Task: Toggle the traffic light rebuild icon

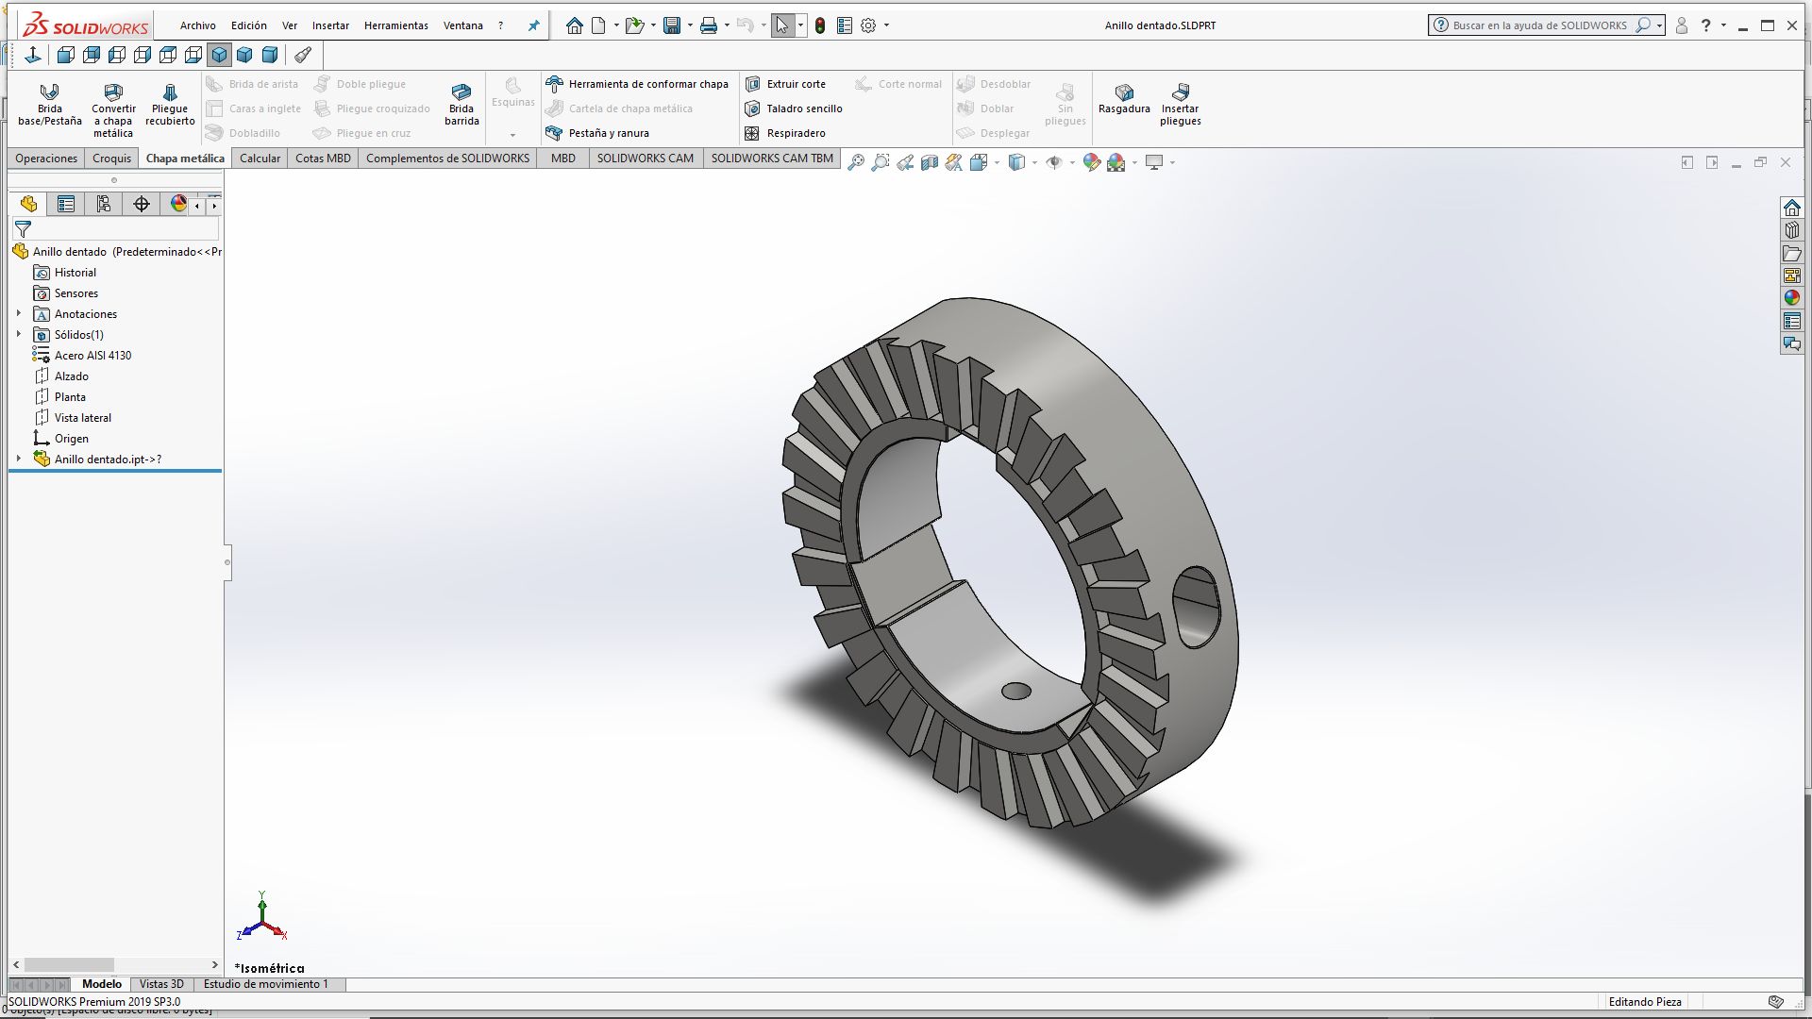Action: click(820, 25)
